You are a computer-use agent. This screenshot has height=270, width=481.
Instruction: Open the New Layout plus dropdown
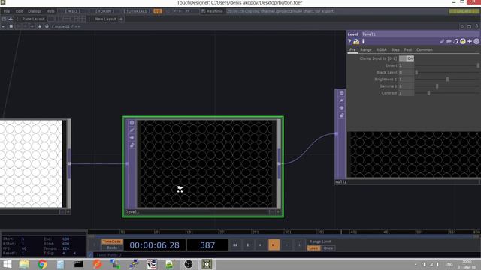pyautogui.click(x=120, y=19)
